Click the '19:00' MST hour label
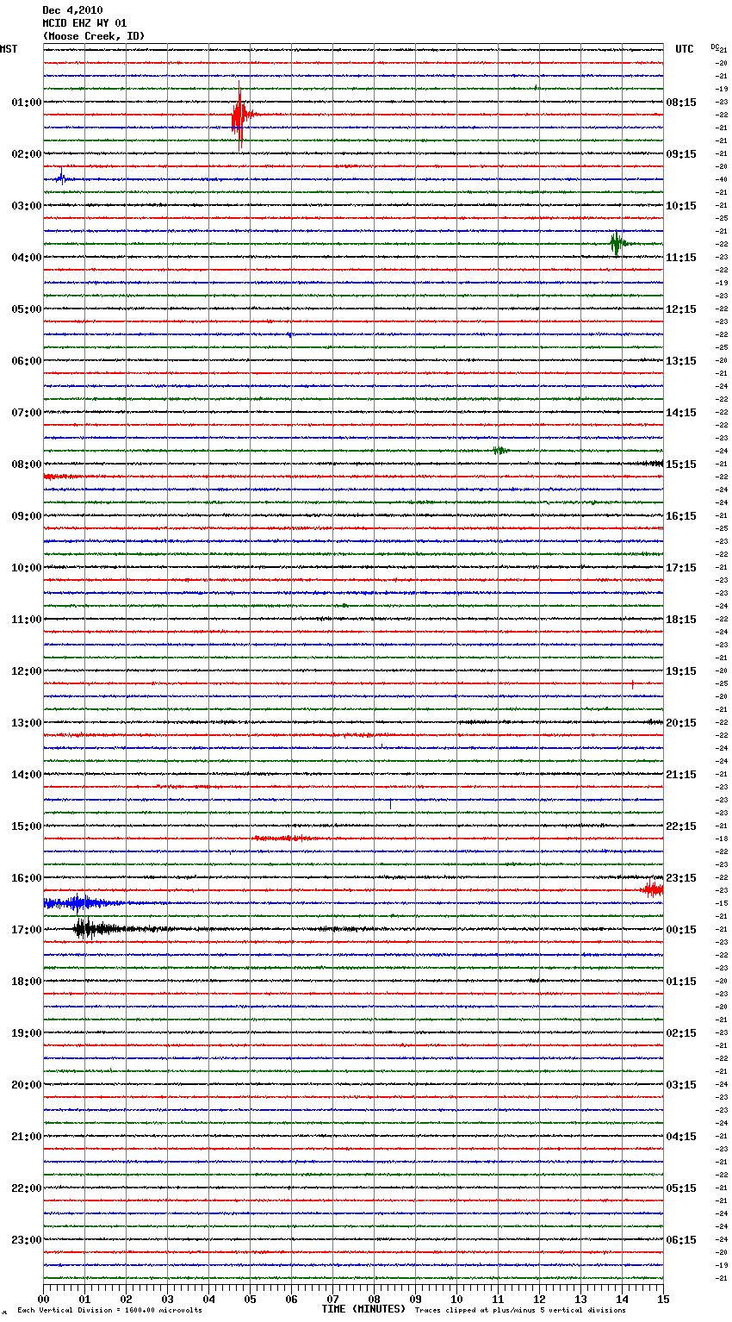The image size is (732, 1322). [26, 1033]
